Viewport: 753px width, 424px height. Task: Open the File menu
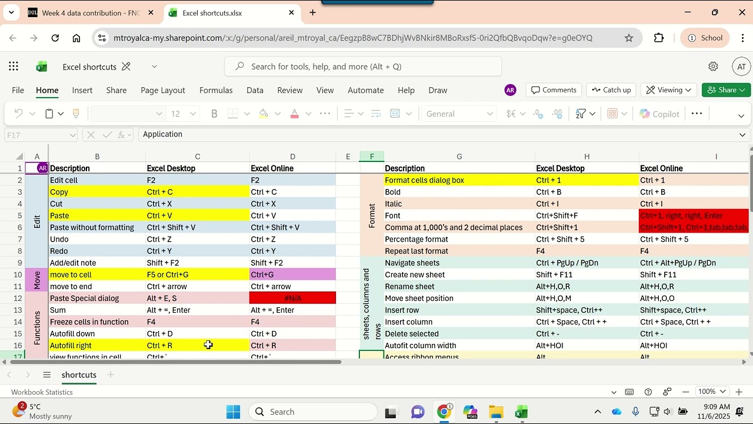(x=18, y=90)
